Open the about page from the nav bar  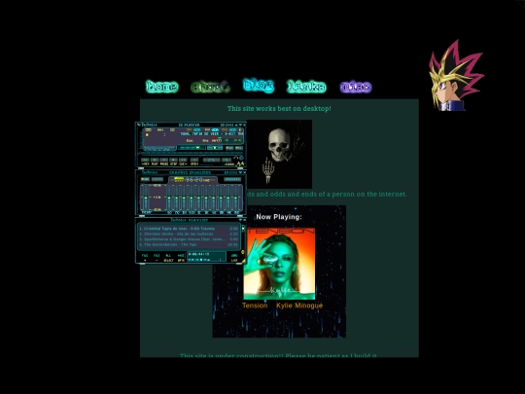point(210,87)
